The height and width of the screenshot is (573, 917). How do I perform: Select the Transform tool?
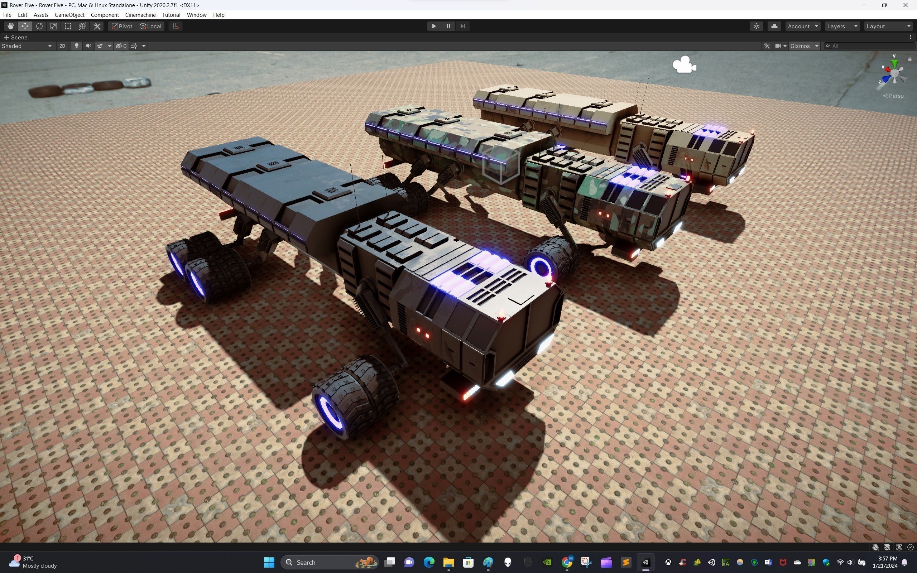click(83, 26)
